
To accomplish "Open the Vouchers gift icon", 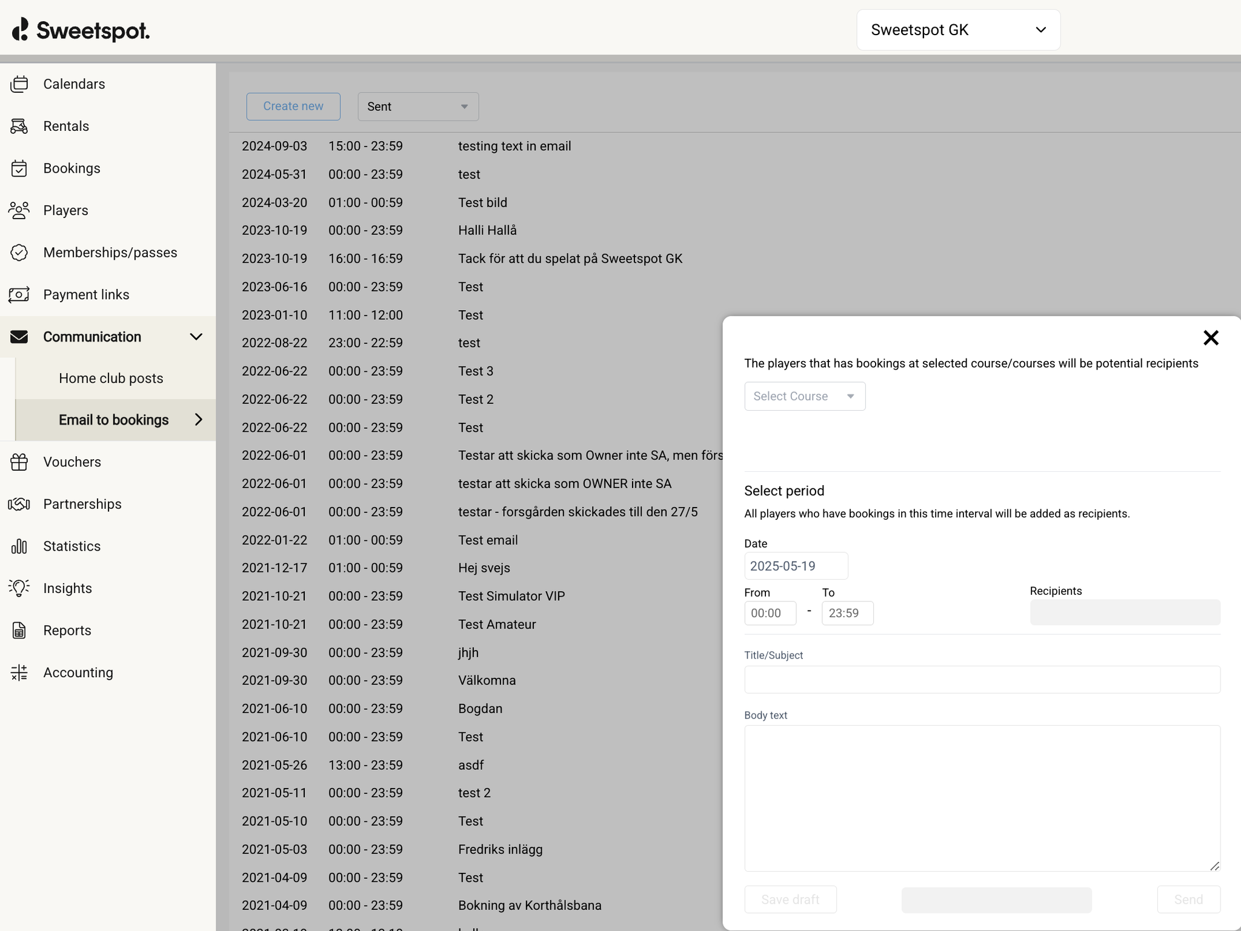I will [19, 462].
